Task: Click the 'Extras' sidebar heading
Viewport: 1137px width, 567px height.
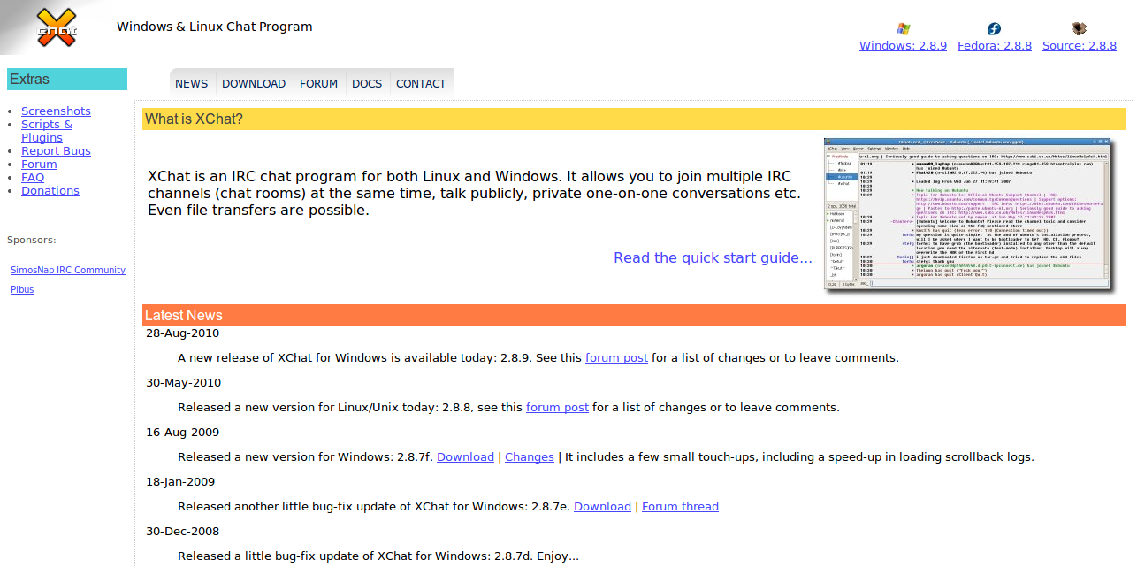Action: [x=29, y=80]
